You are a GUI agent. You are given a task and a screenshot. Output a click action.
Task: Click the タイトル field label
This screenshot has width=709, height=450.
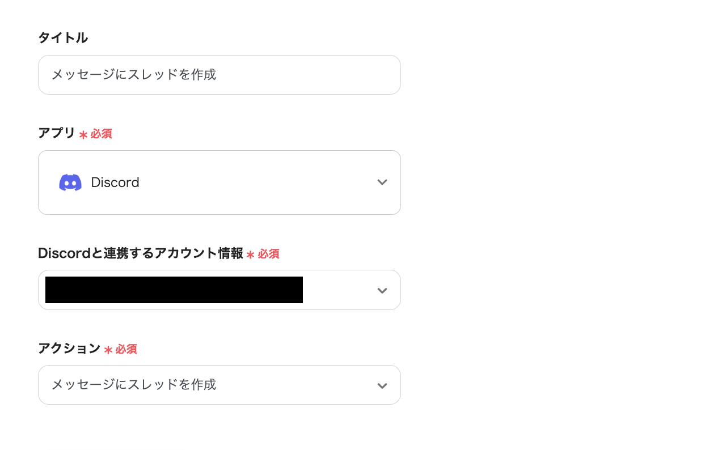click(x=63, y=38)
